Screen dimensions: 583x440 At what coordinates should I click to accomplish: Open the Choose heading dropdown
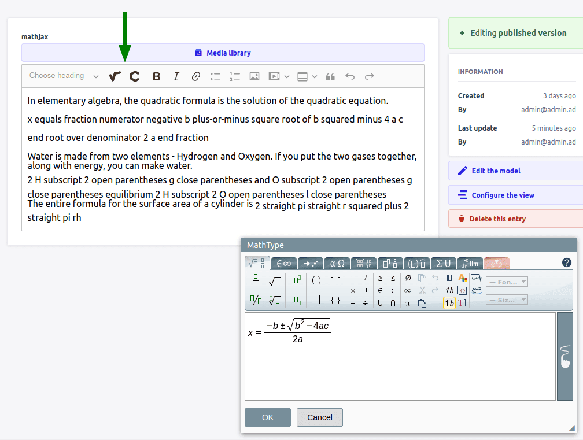coord(64,76)
